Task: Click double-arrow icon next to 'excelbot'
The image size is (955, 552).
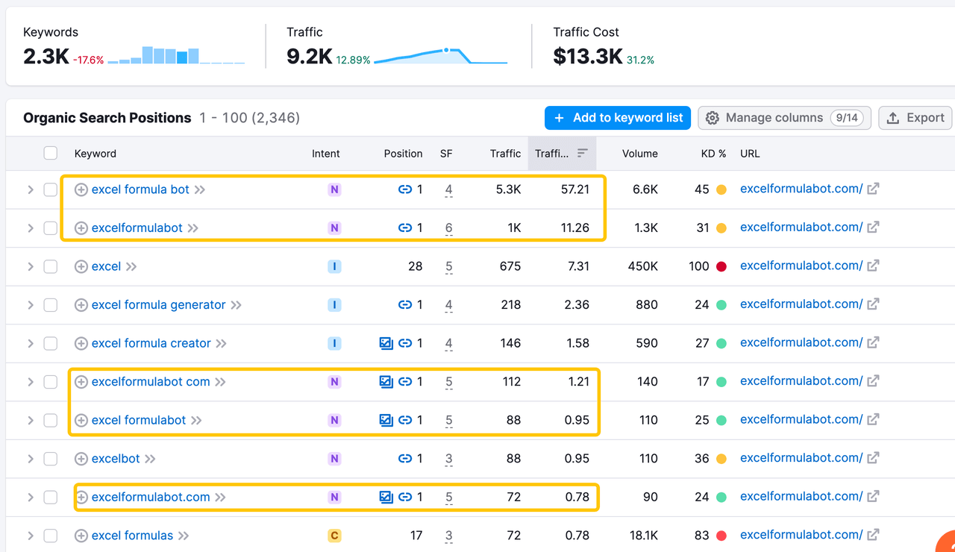Action: click(150, 459)
